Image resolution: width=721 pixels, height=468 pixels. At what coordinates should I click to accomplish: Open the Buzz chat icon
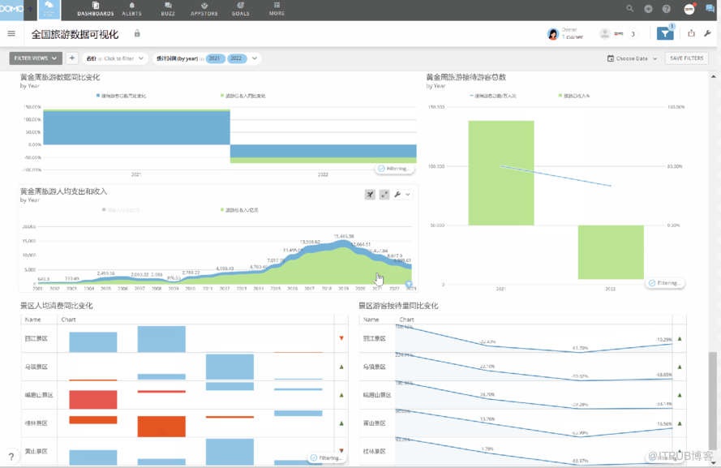[x=710, y=9]
